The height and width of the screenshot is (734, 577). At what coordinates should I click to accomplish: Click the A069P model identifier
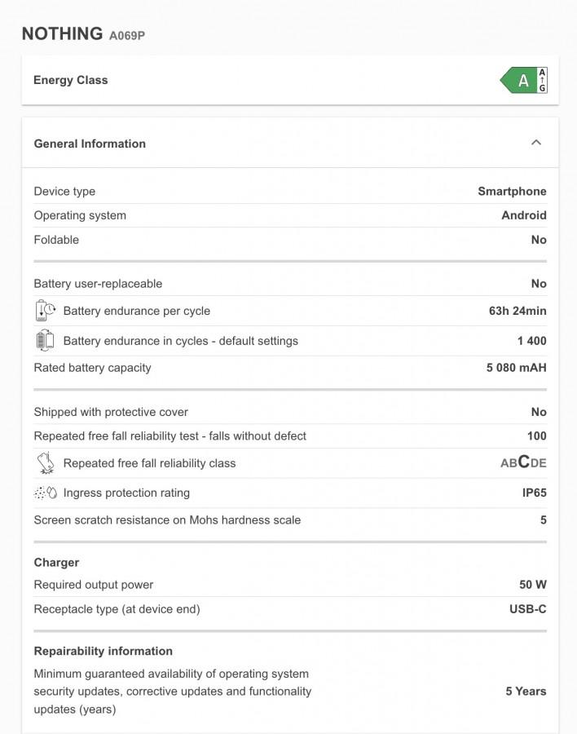pyautogui.click(x=127, y=35)
